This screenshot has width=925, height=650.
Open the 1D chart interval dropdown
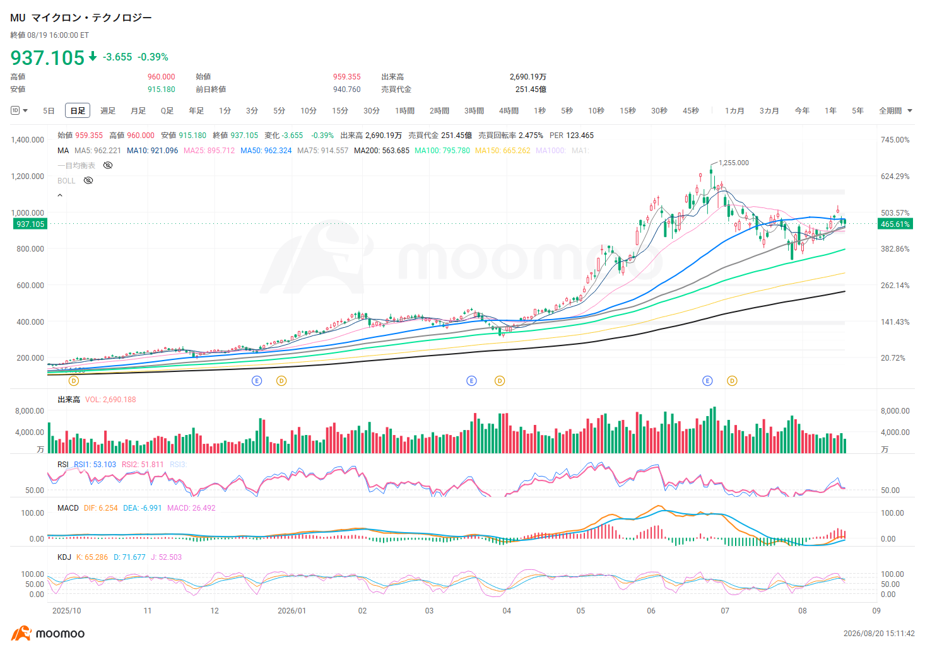20,110
